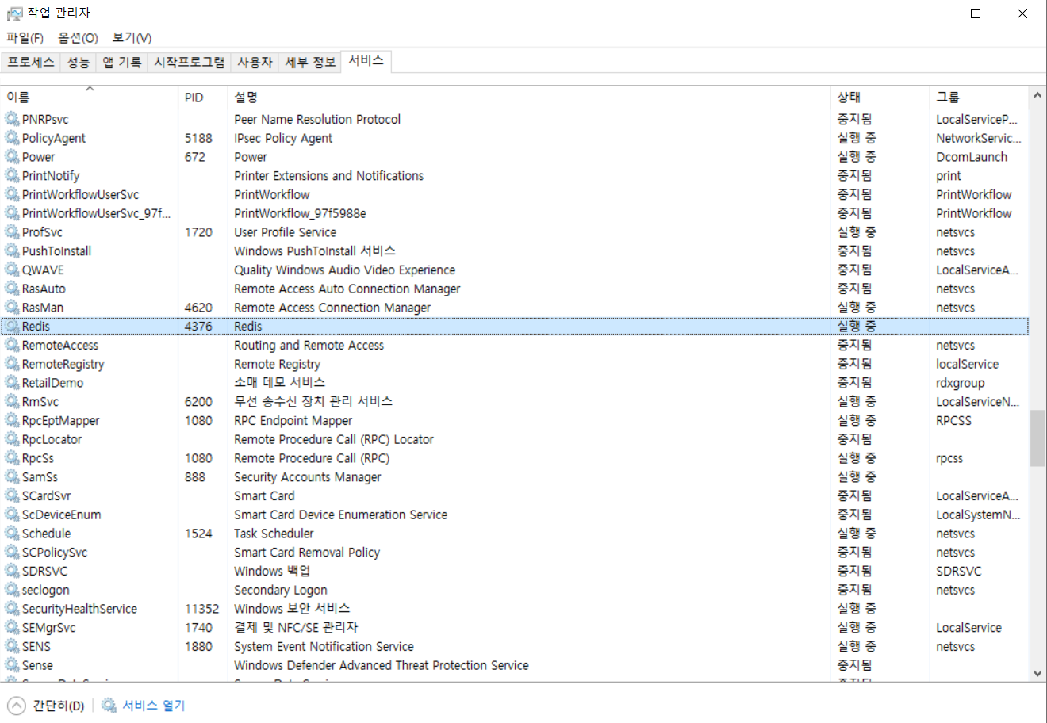This screenshot has width=1047, height=723.
Task: Click the seclogon gear icon
Action: pyautogui.click(x=12, y=590)
